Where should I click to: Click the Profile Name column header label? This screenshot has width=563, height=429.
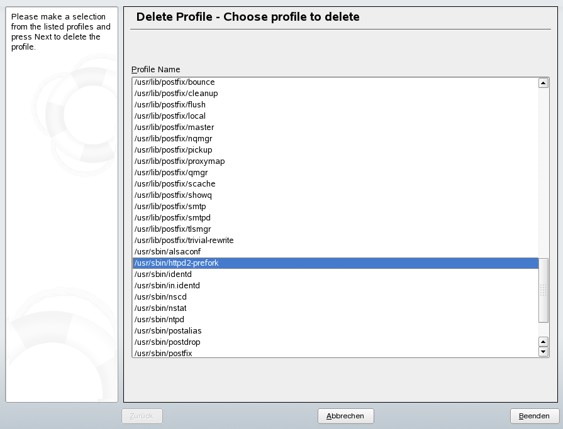(155, 69)
